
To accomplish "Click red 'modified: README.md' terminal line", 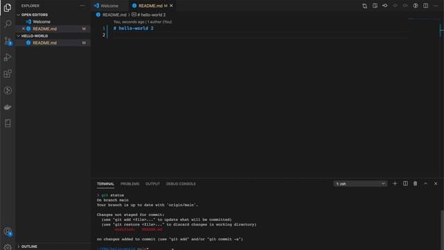I will [x=139, y=230].
